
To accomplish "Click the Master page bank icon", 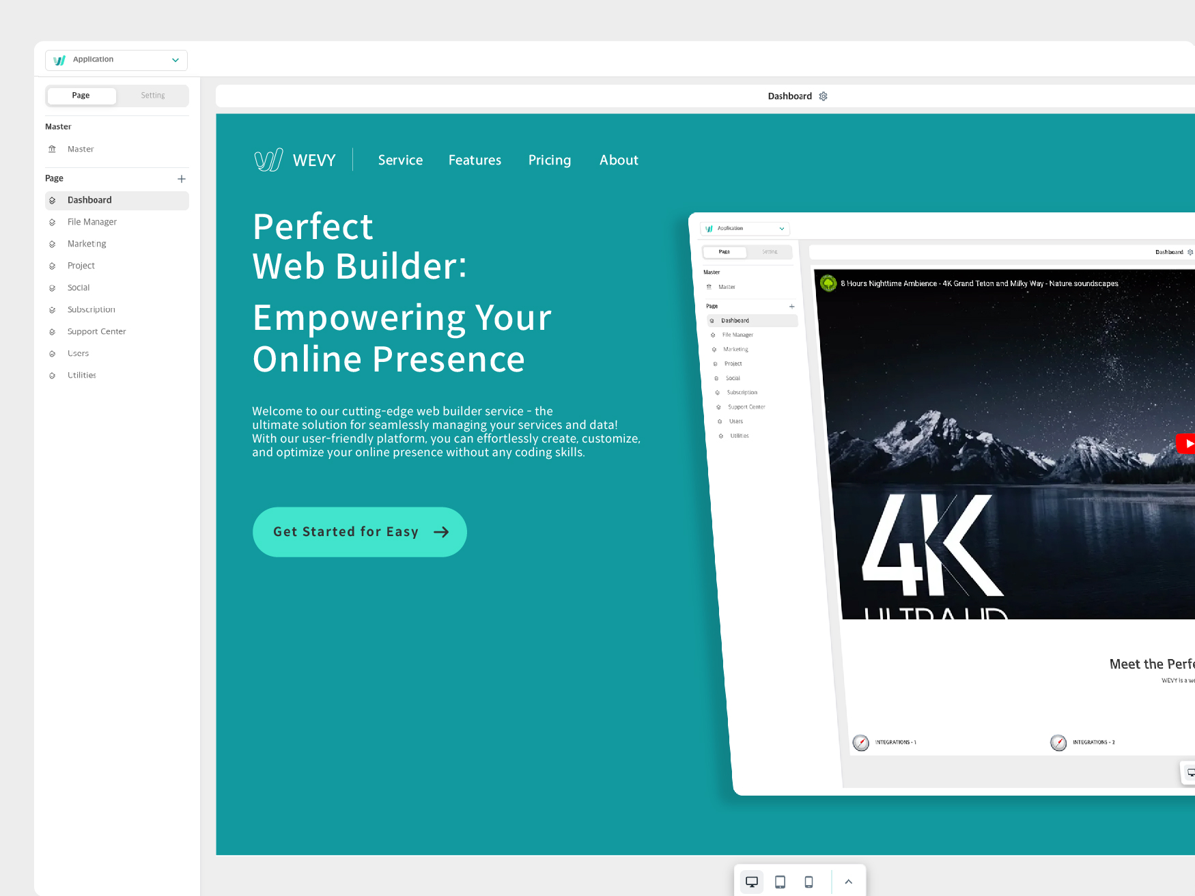I will click(x=53, y=149).
